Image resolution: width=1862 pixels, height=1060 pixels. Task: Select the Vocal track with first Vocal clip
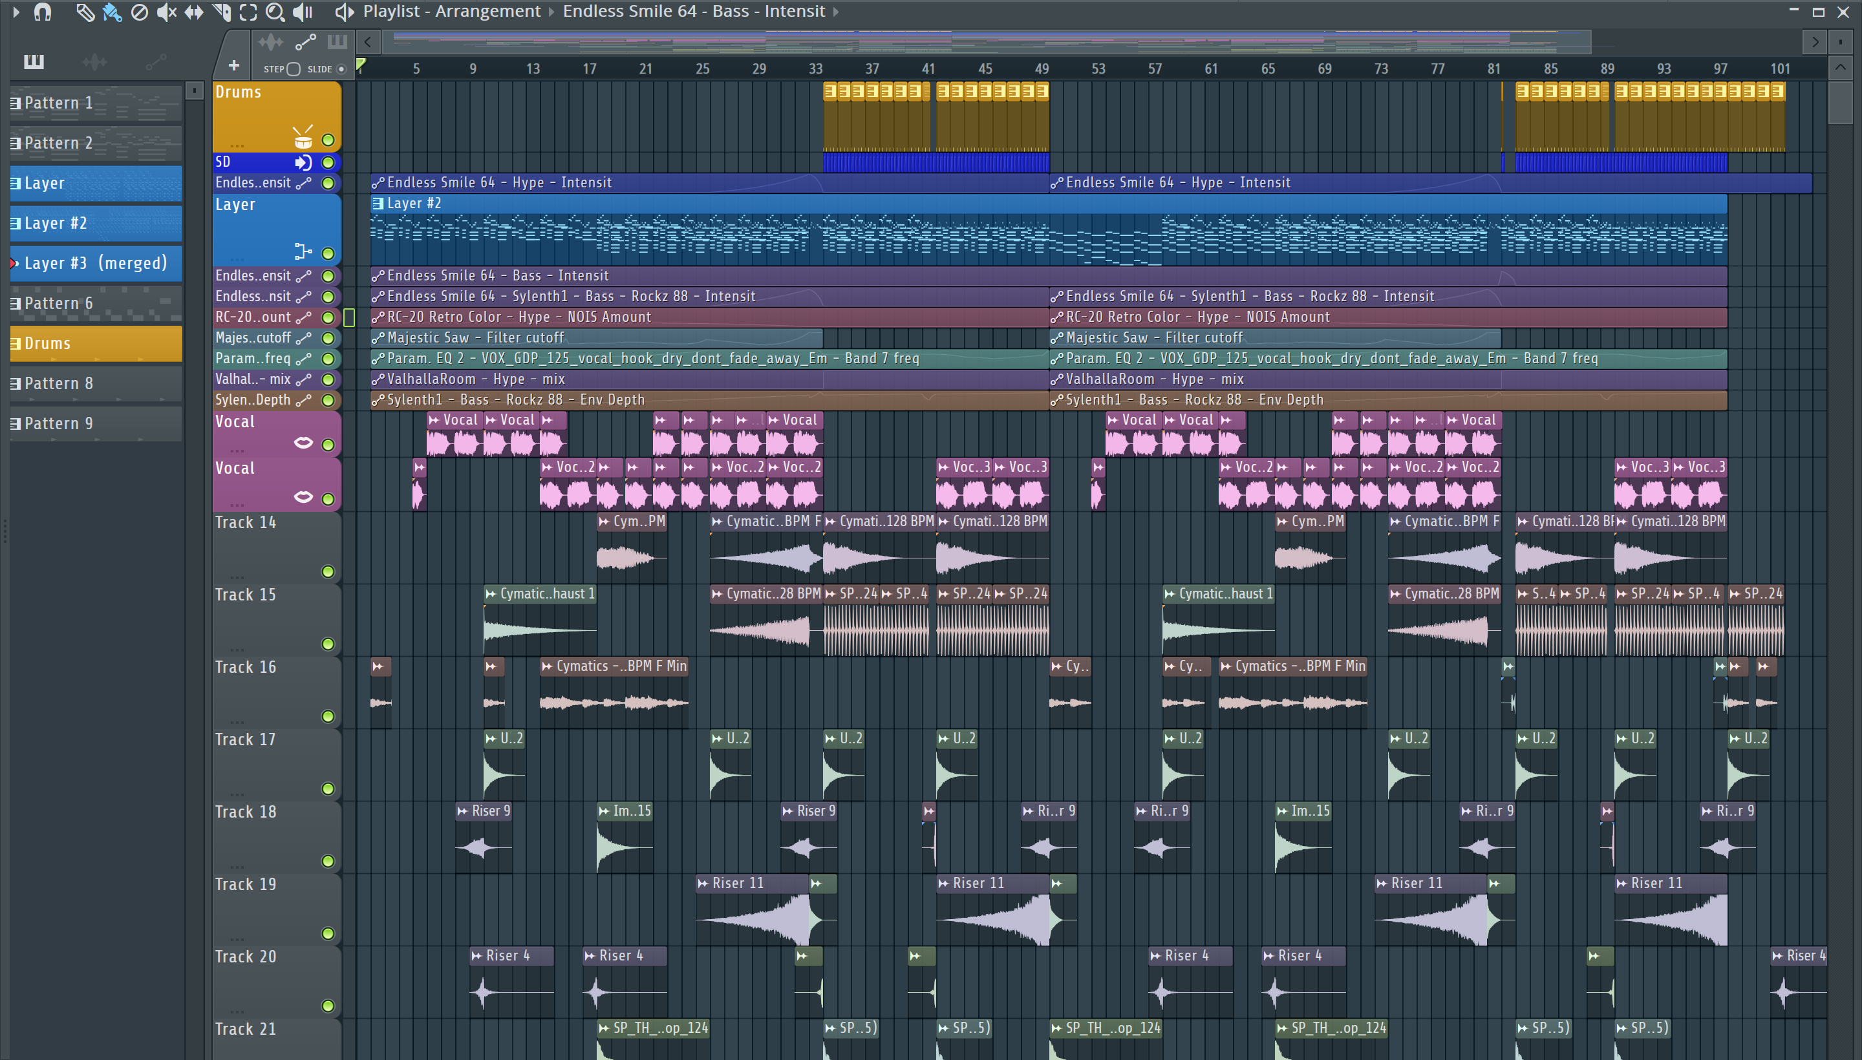coord(277,434)
